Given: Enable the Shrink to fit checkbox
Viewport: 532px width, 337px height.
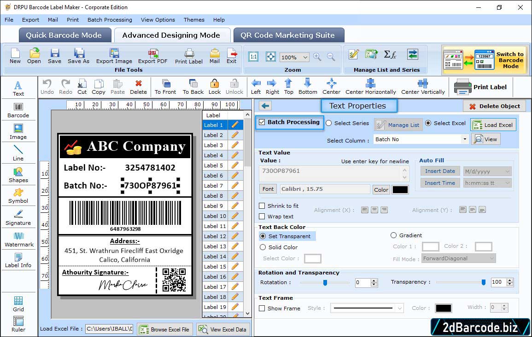Looking at the screenshot, I should (262, 206).
